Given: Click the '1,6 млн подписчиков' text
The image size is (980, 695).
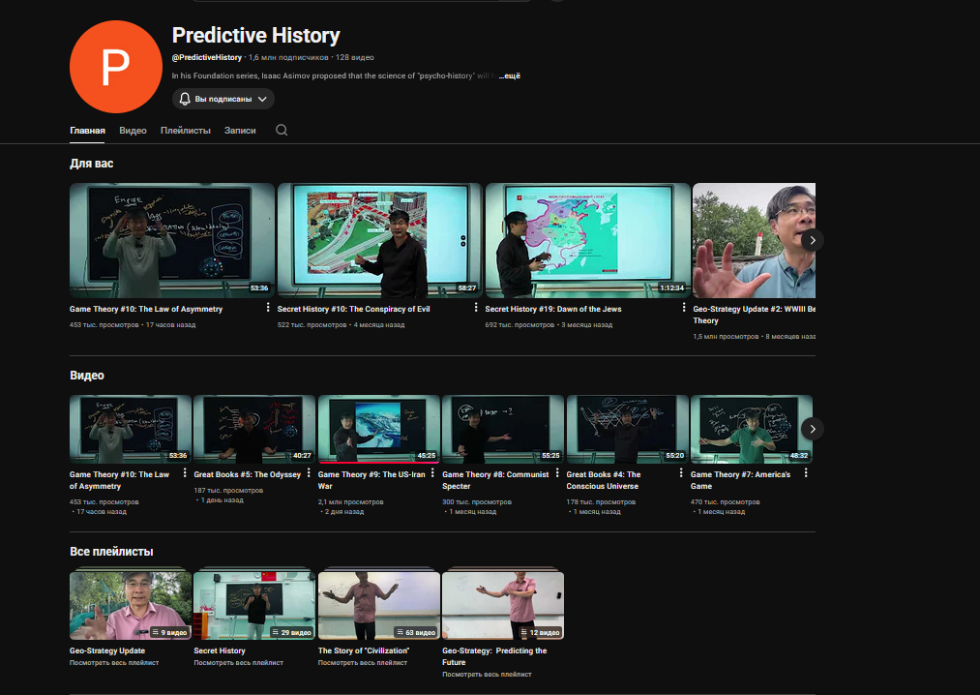Looking at the screenshot, I should 288,57.
